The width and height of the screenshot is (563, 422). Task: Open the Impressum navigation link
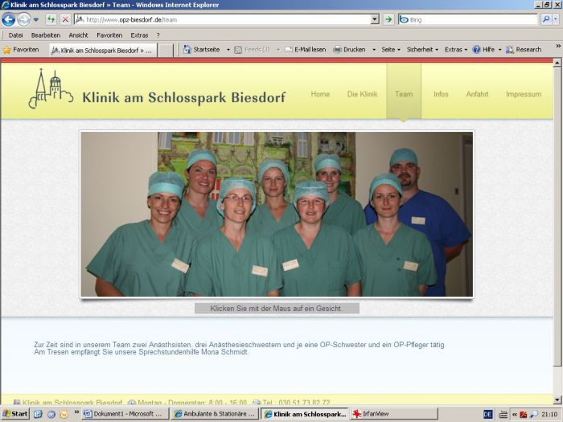524,94
